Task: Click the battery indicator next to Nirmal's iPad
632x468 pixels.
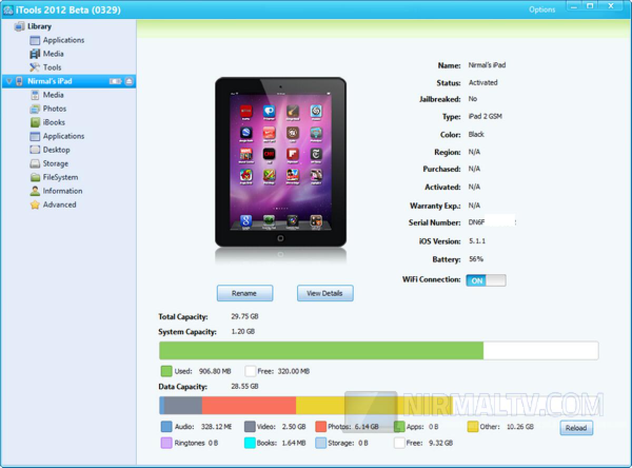Action: click(x=114, y=81)
